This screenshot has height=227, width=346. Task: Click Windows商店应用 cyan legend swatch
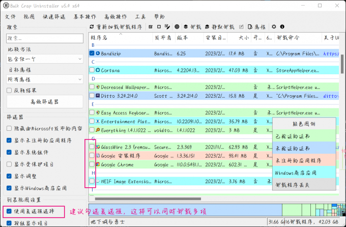[304, 173]
